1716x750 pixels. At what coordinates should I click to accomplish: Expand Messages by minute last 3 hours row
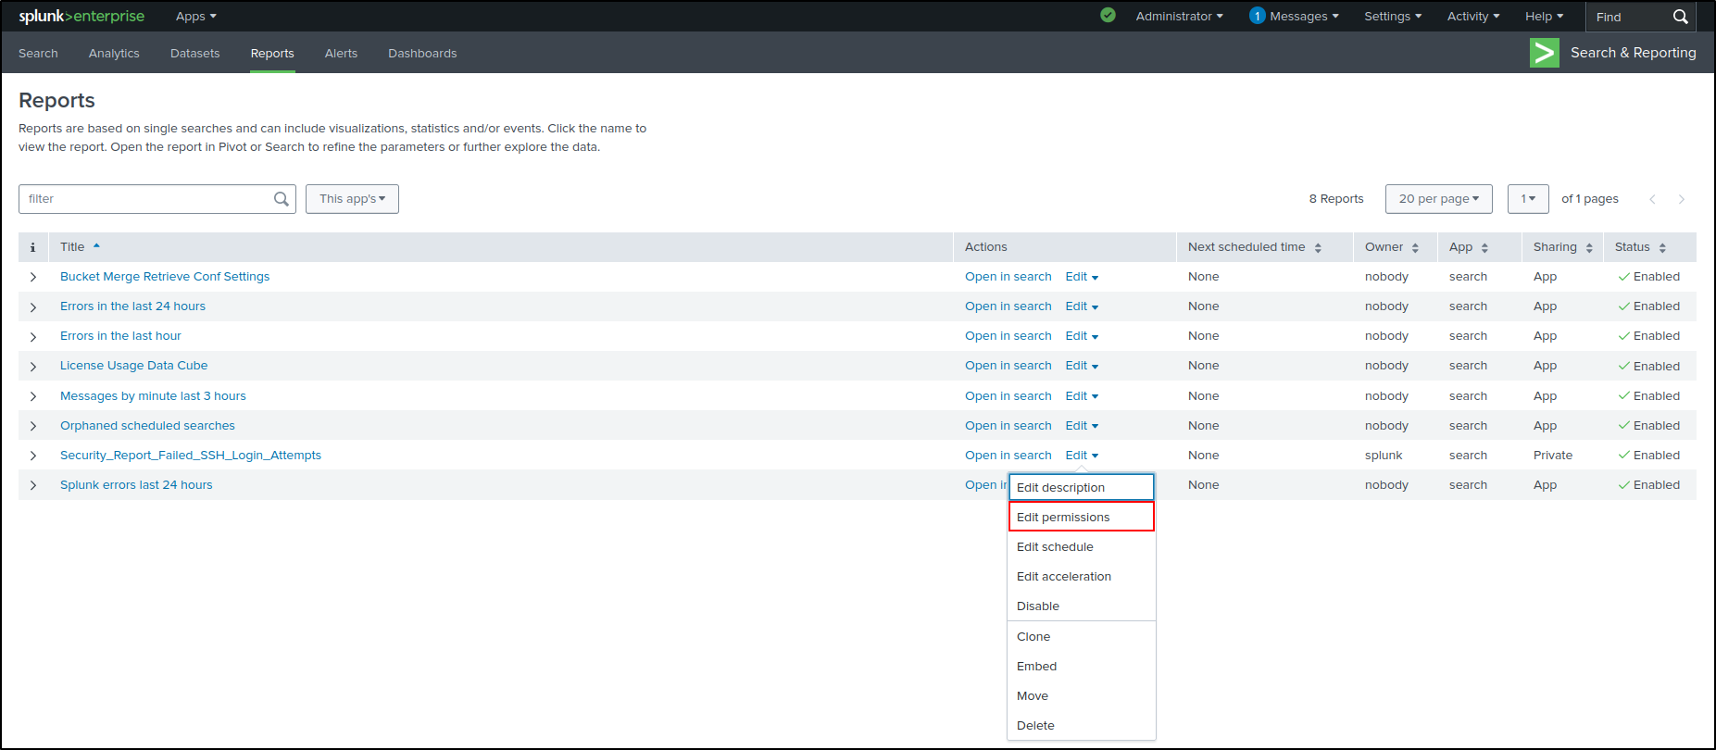[33, 396]
